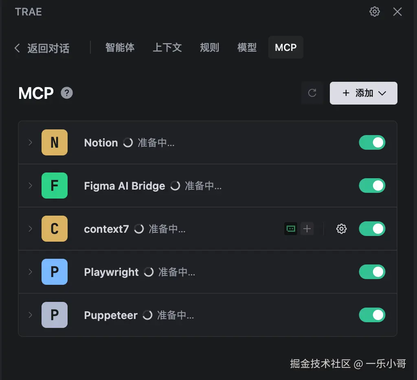The width and height of the screenshot is (417, 380).
Task: Click 准备中 status beside Playwright
Action: point(177,272)
